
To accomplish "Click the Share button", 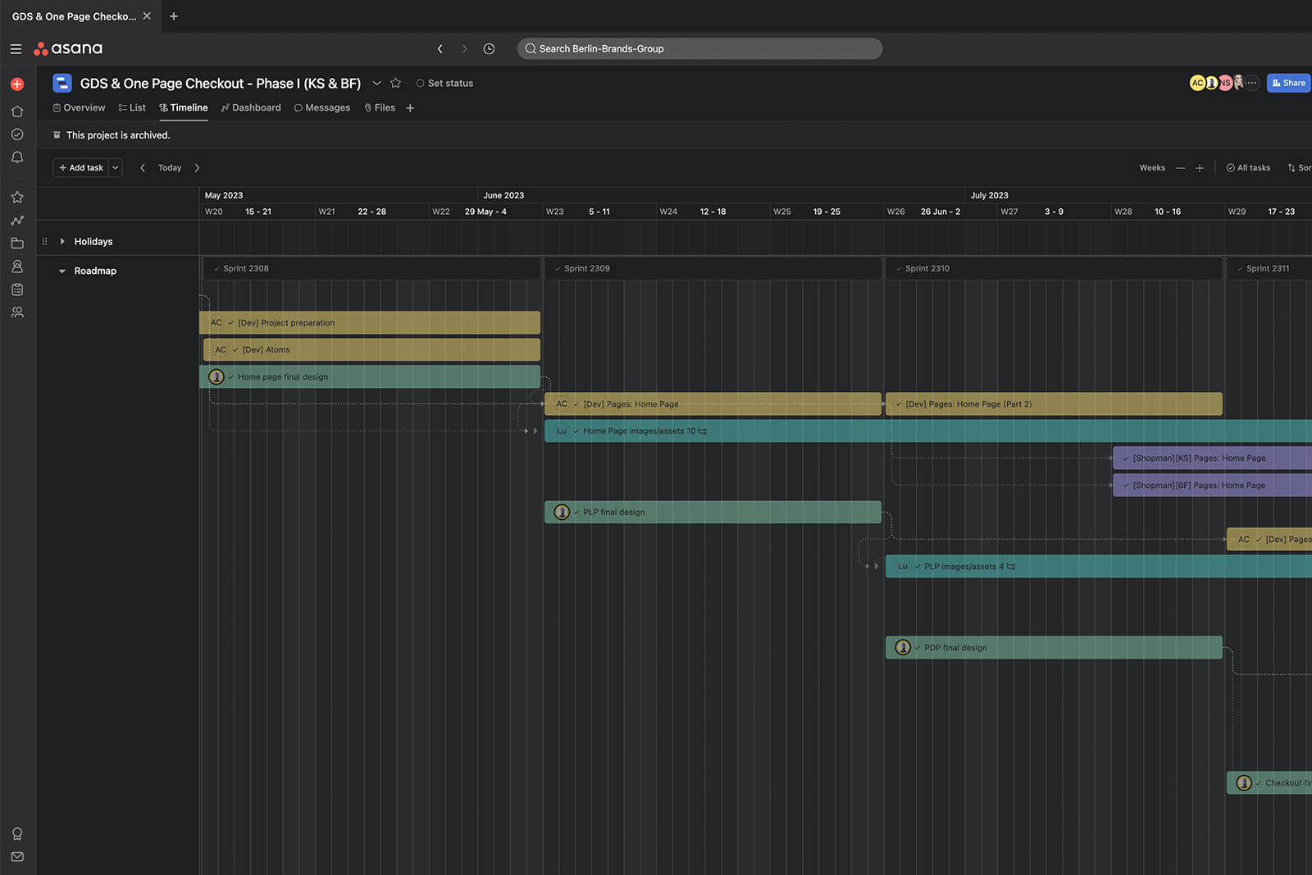I will (1288, 83).
